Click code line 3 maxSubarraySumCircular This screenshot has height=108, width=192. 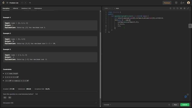[x=130, y=16]
